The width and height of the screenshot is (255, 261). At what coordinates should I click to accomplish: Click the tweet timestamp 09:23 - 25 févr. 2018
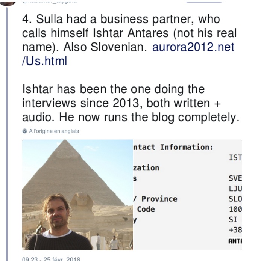[51, 258]
